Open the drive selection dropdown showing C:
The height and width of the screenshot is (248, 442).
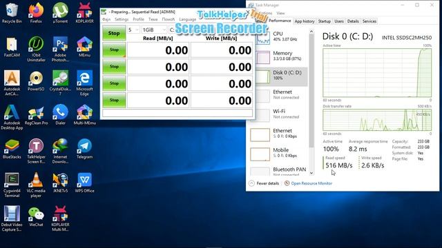172,30
